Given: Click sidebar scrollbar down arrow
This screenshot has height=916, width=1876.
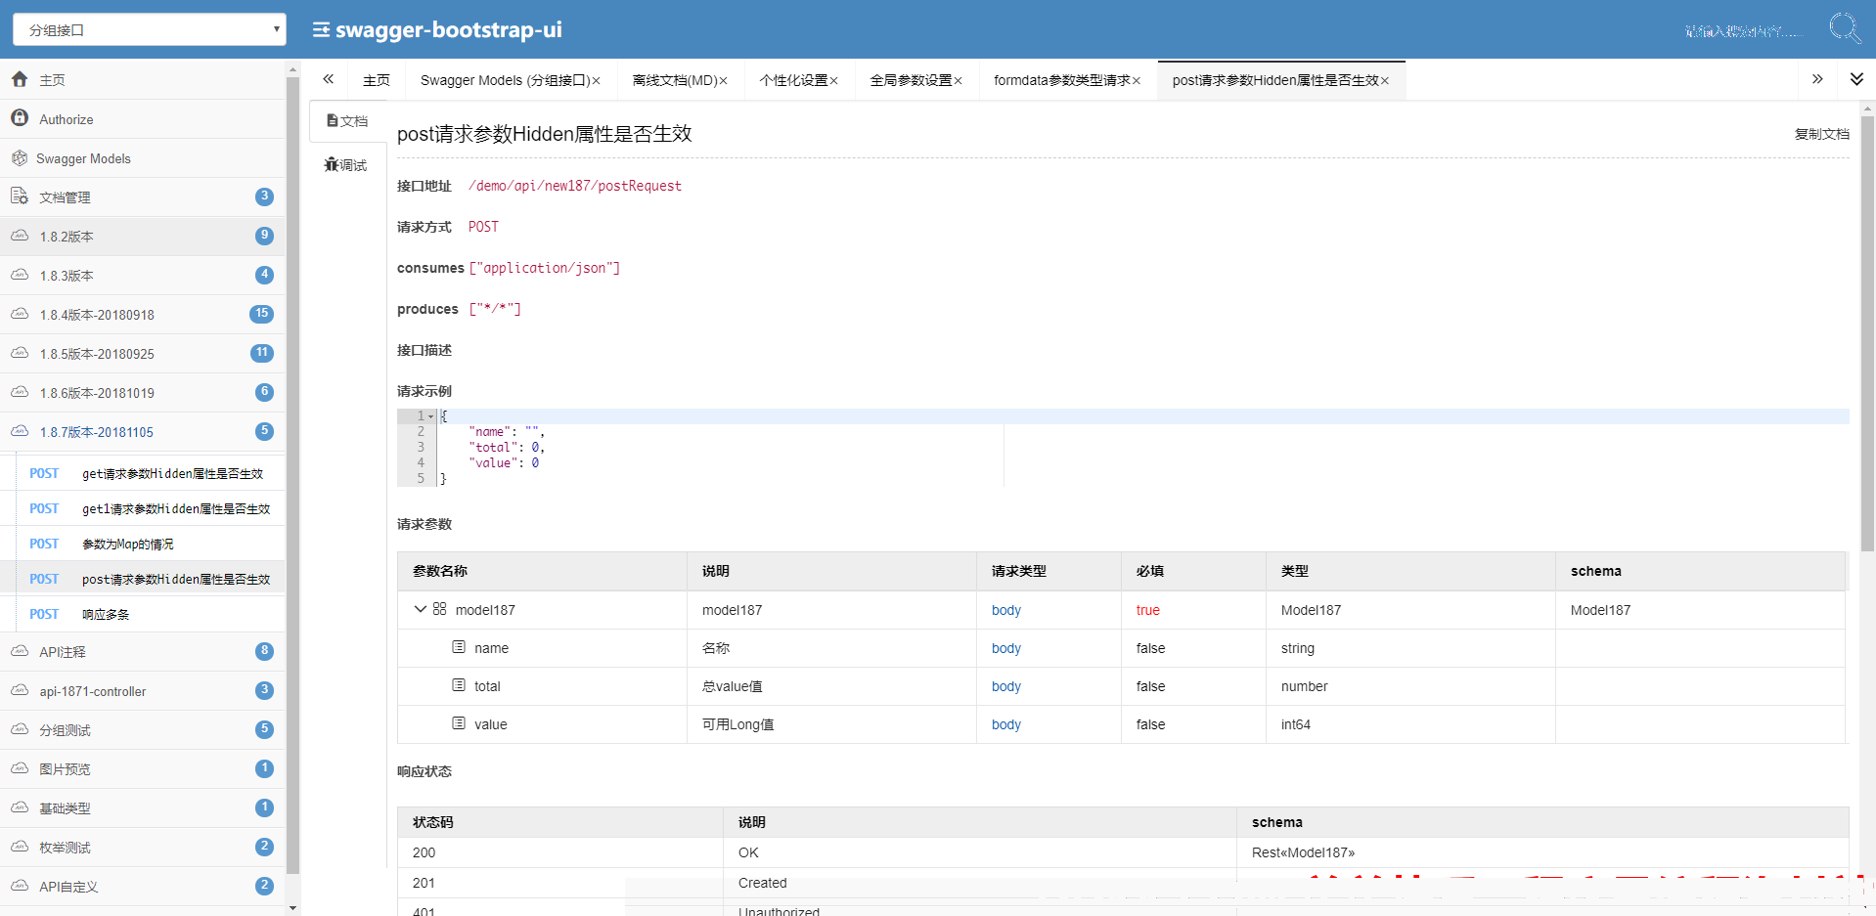Looking at the screenshot, I should point(292,908).
